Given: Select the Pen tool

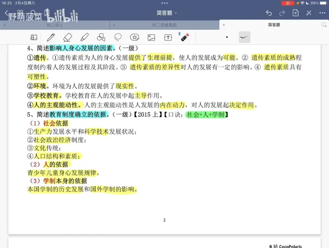Looking at the screenshot, I should (51, 37).
